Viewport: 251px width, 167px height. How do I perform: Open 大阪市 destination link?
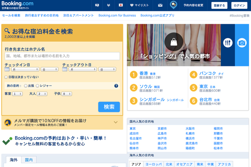tap(190, 129)
